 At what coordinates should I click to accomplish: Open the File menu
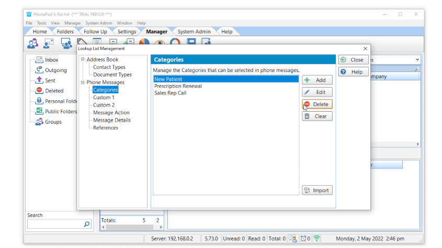[x=29, y=23]
